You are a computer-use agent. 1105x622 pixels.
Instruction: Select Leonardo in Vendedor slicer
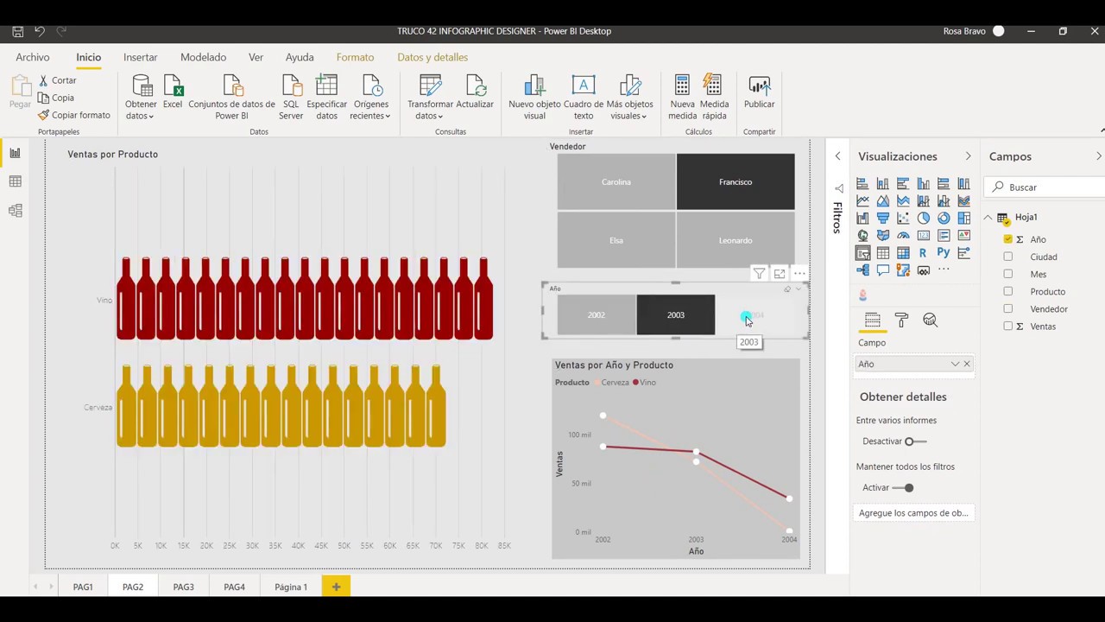[736, 240]
